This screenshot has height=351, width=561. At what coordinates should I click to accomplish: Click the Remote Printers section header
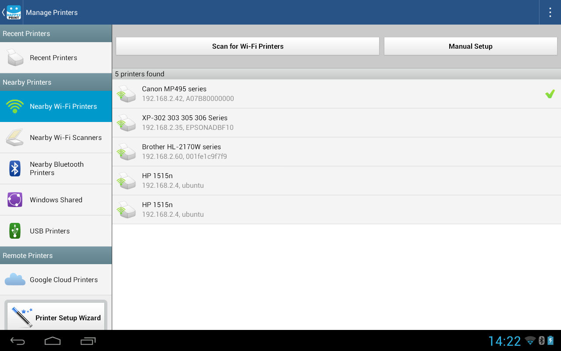point(56,255)
